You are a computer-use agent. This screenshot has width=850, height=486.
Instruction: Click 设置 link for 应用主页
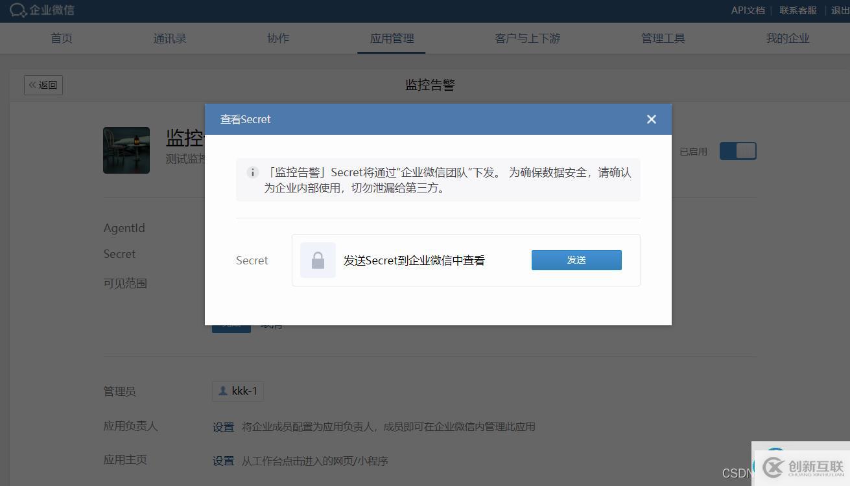pos(223,461)
